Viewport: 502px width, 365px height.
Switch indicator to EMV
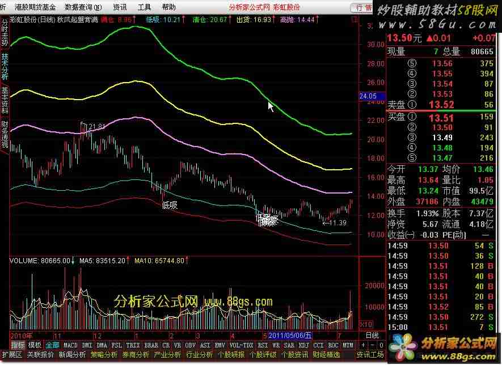(x=220, y=345)
